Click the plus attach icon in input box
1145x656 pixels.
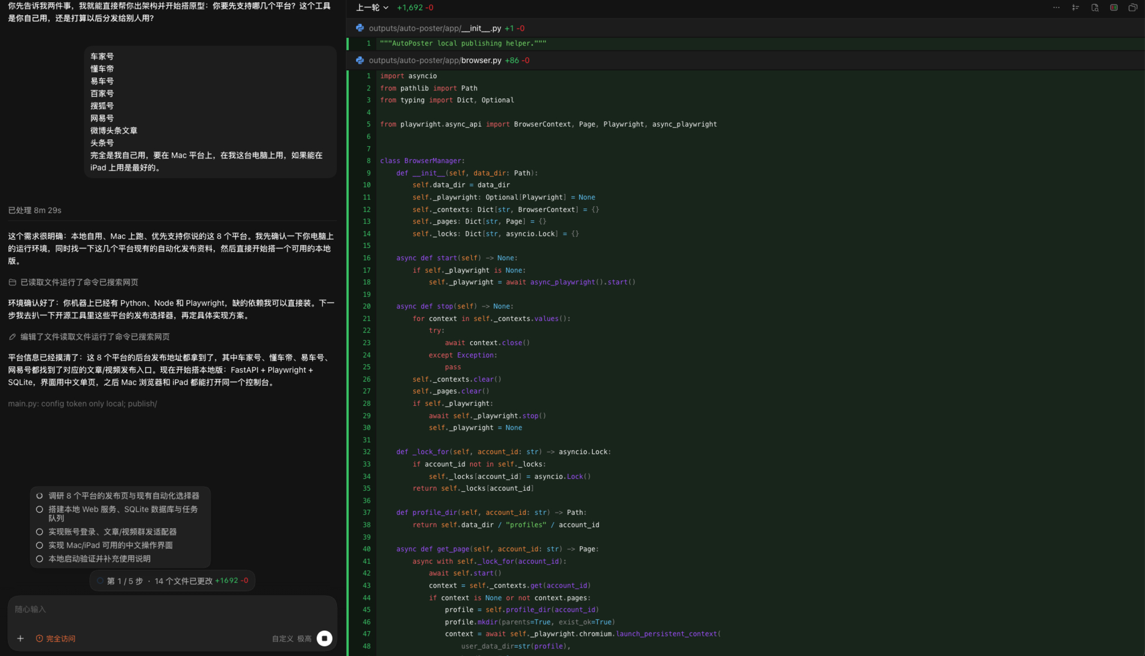click(x=20, y=638)
